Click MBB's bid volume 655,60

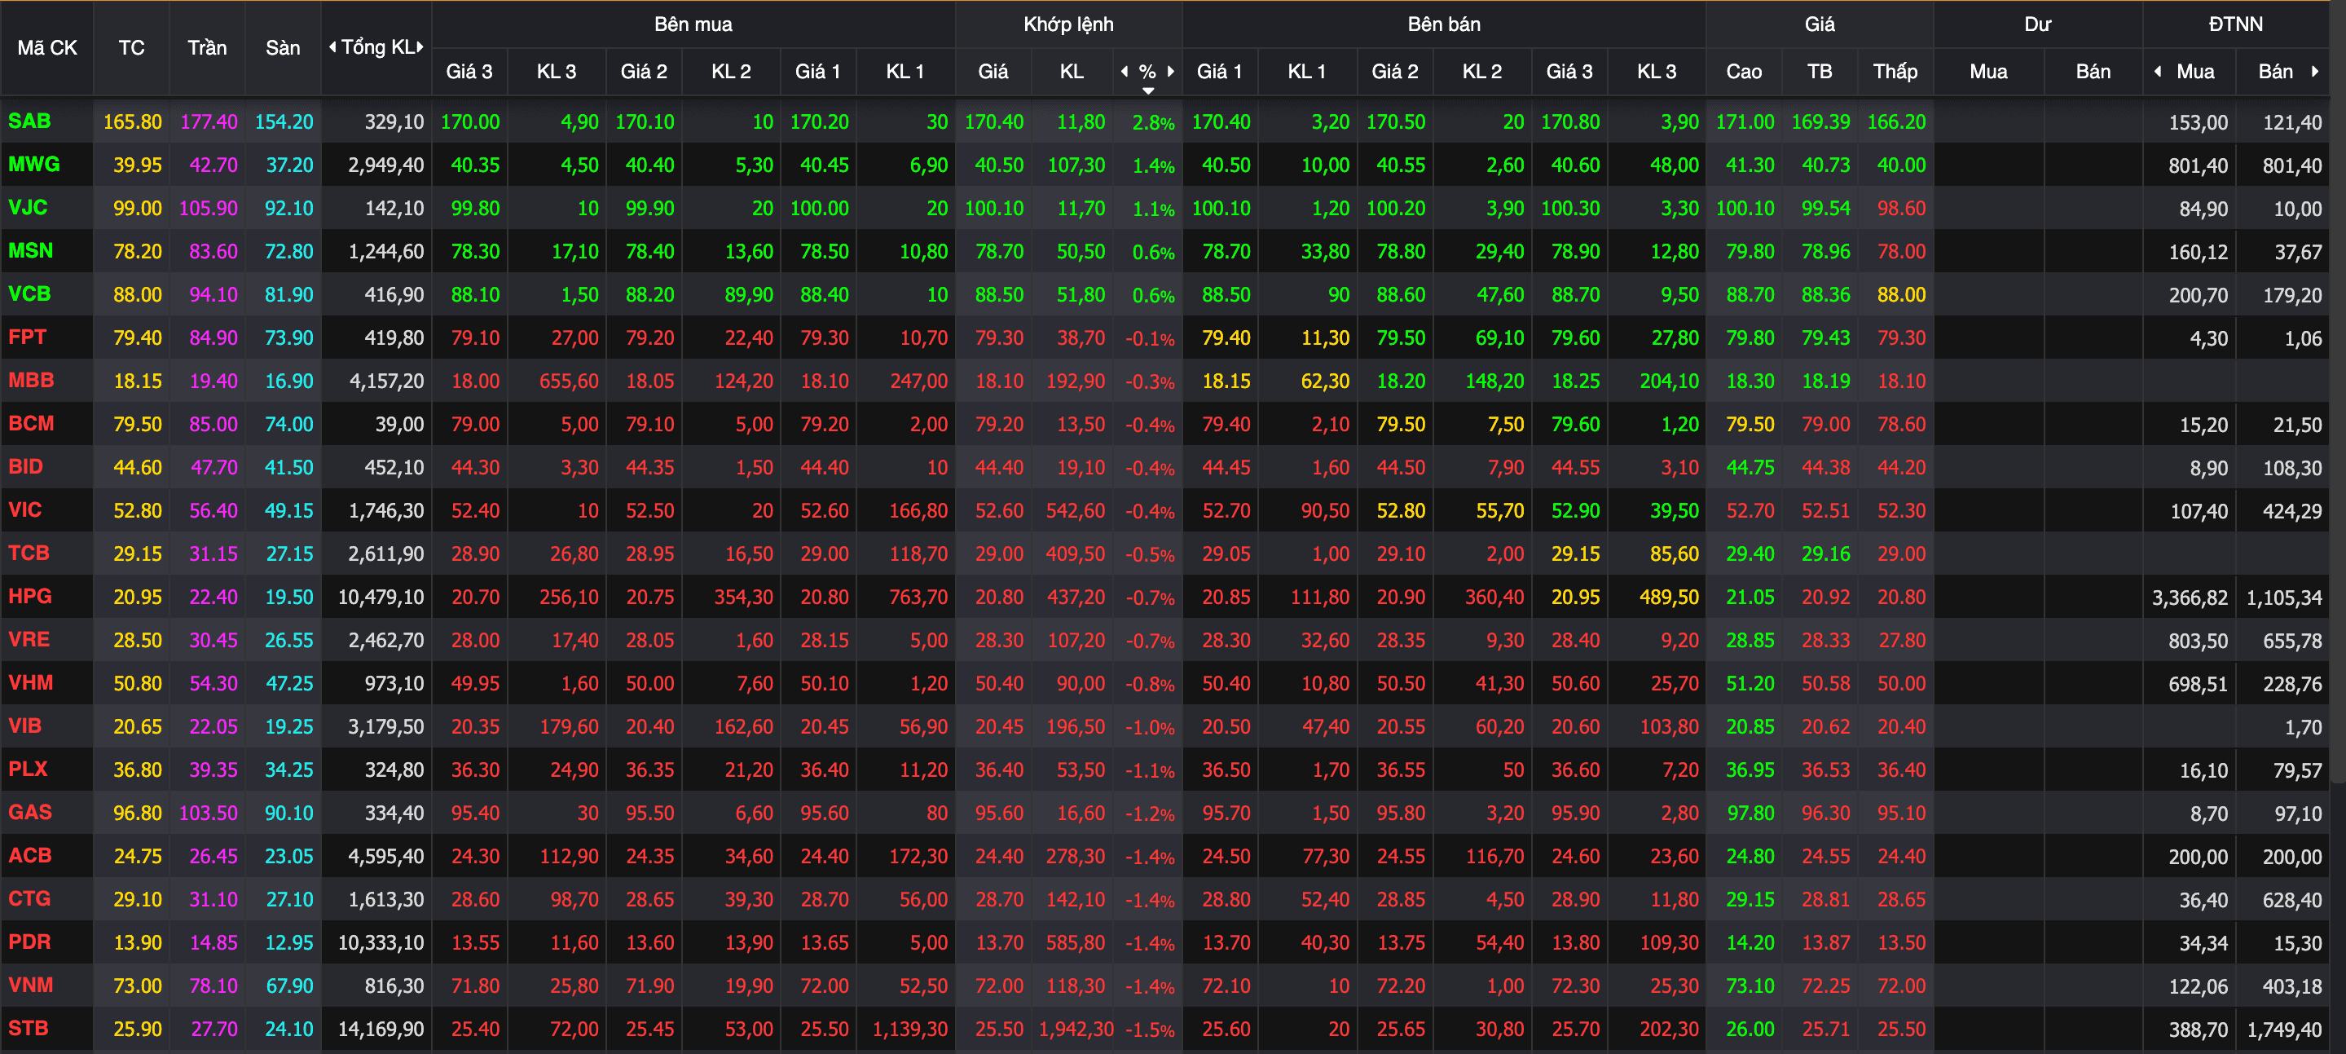click(x=568, y=381)
